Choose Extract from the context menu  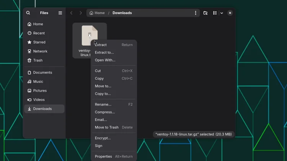114,45
